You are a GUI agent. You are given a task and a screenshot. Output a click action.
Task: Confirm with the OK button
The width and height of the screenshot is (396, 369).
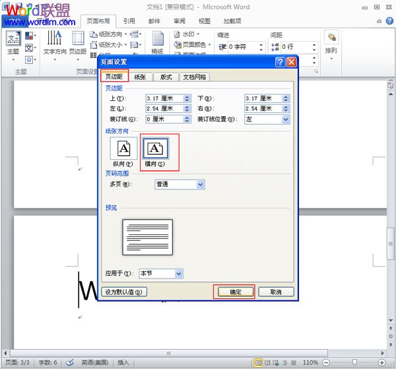tap(235, 292)
